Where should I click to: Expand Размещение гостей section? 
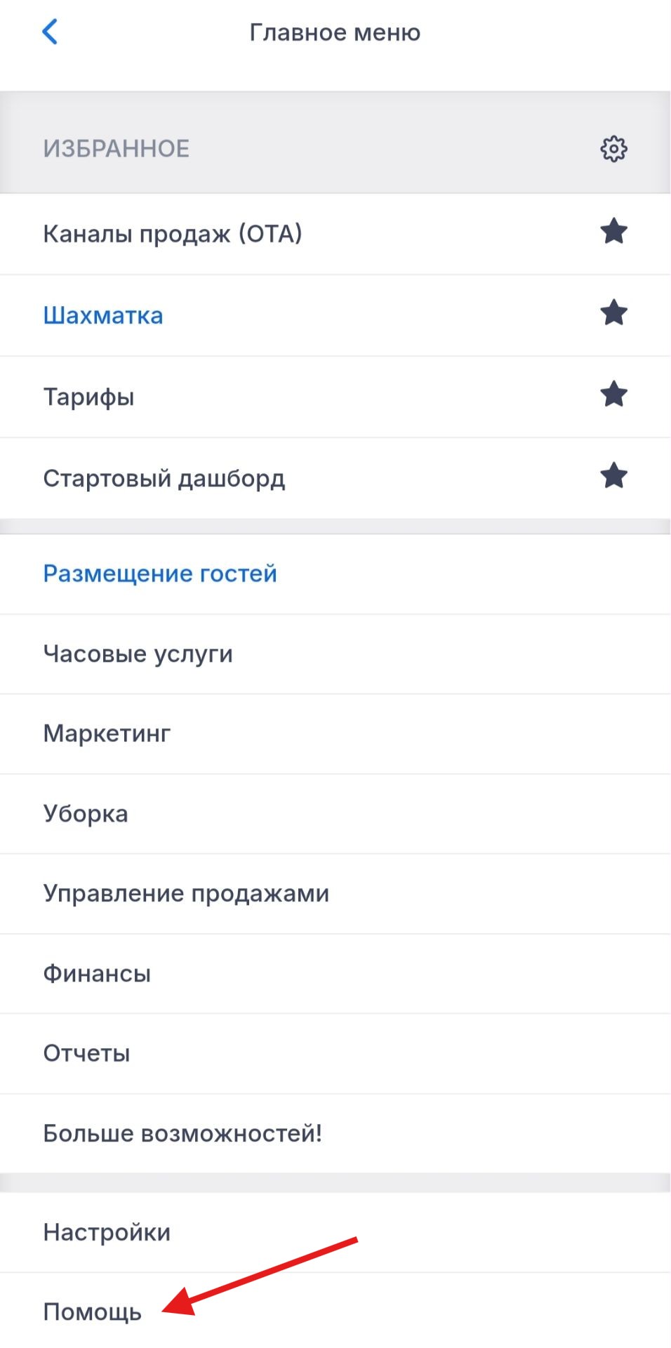coord(160,574)
